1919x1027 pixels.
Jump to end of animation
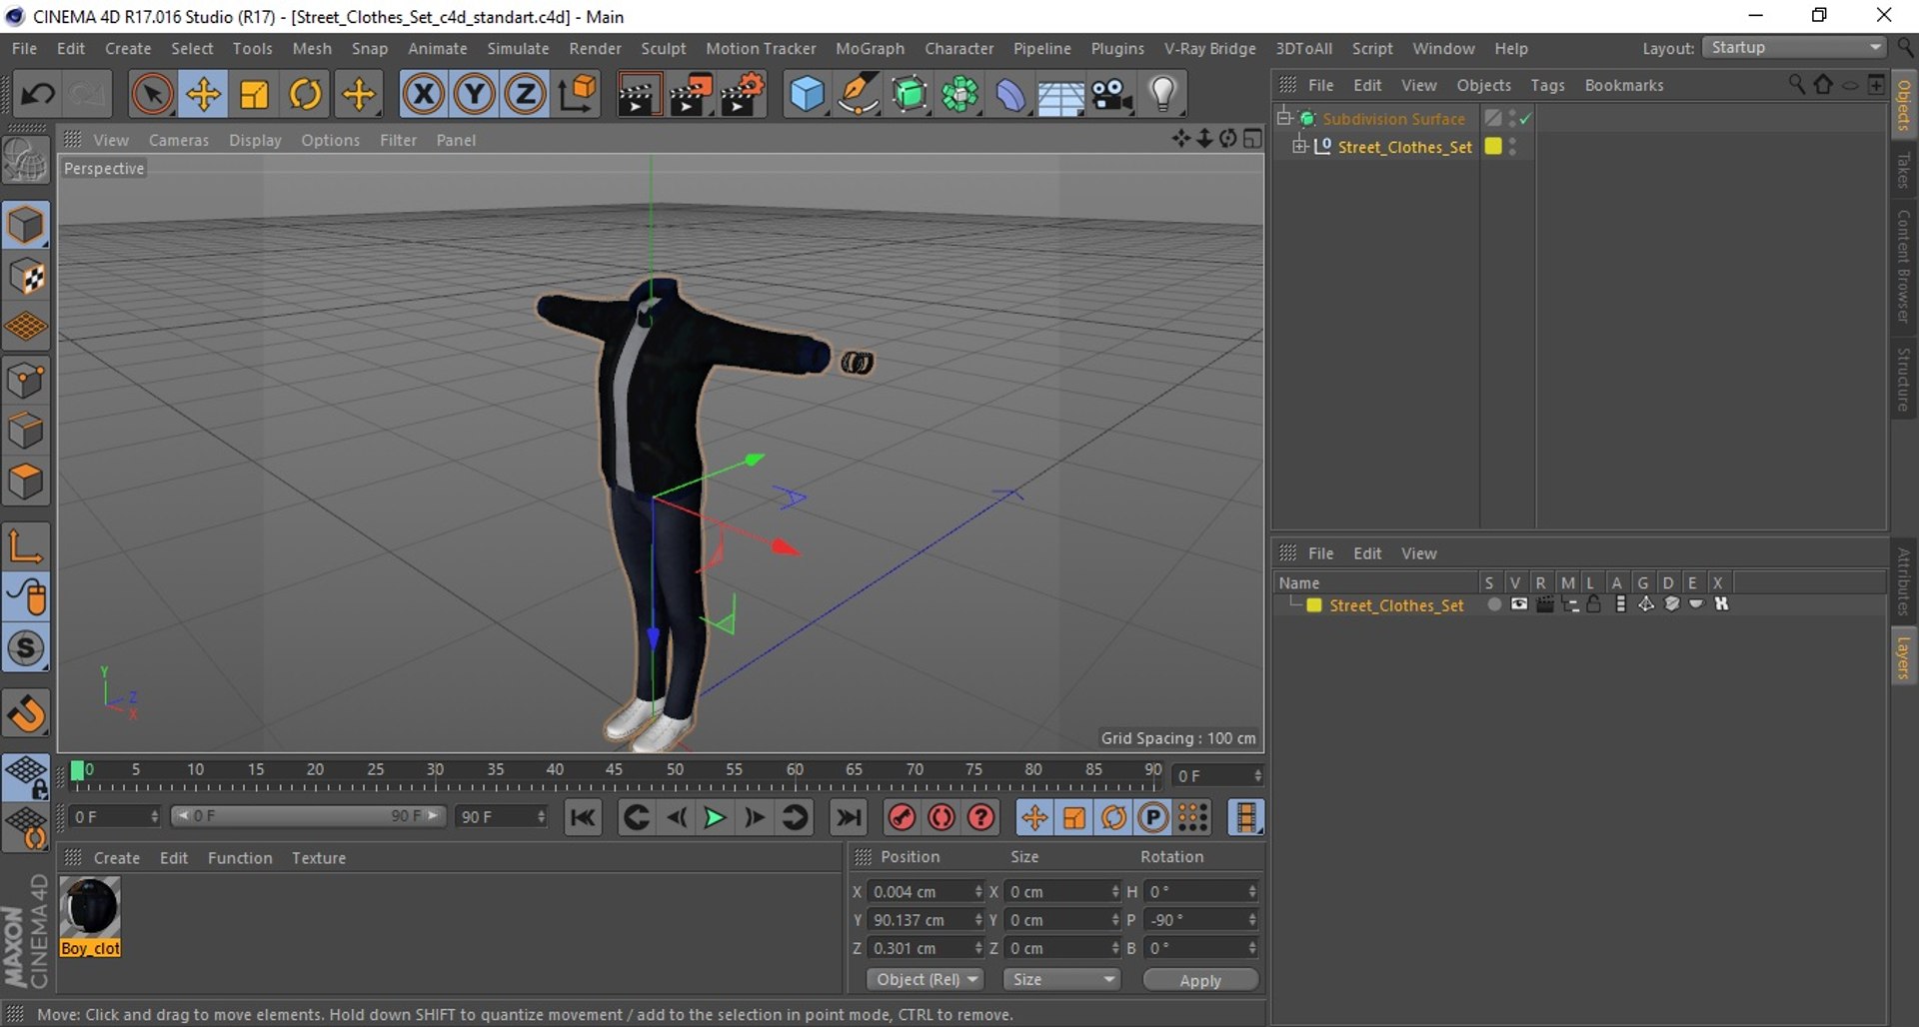coord(849,818)
